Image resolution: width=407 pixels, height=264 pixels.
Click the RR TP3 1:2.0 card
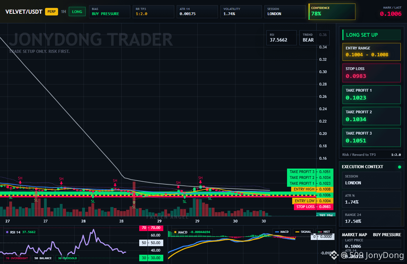pyautogui.click(x=153, y=12)
